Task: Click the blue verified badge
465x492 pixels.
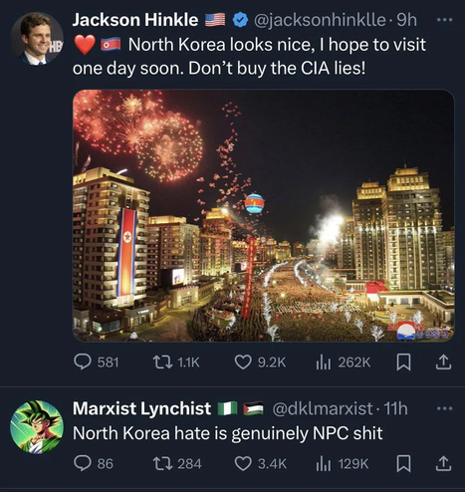Action: [240, 20]
